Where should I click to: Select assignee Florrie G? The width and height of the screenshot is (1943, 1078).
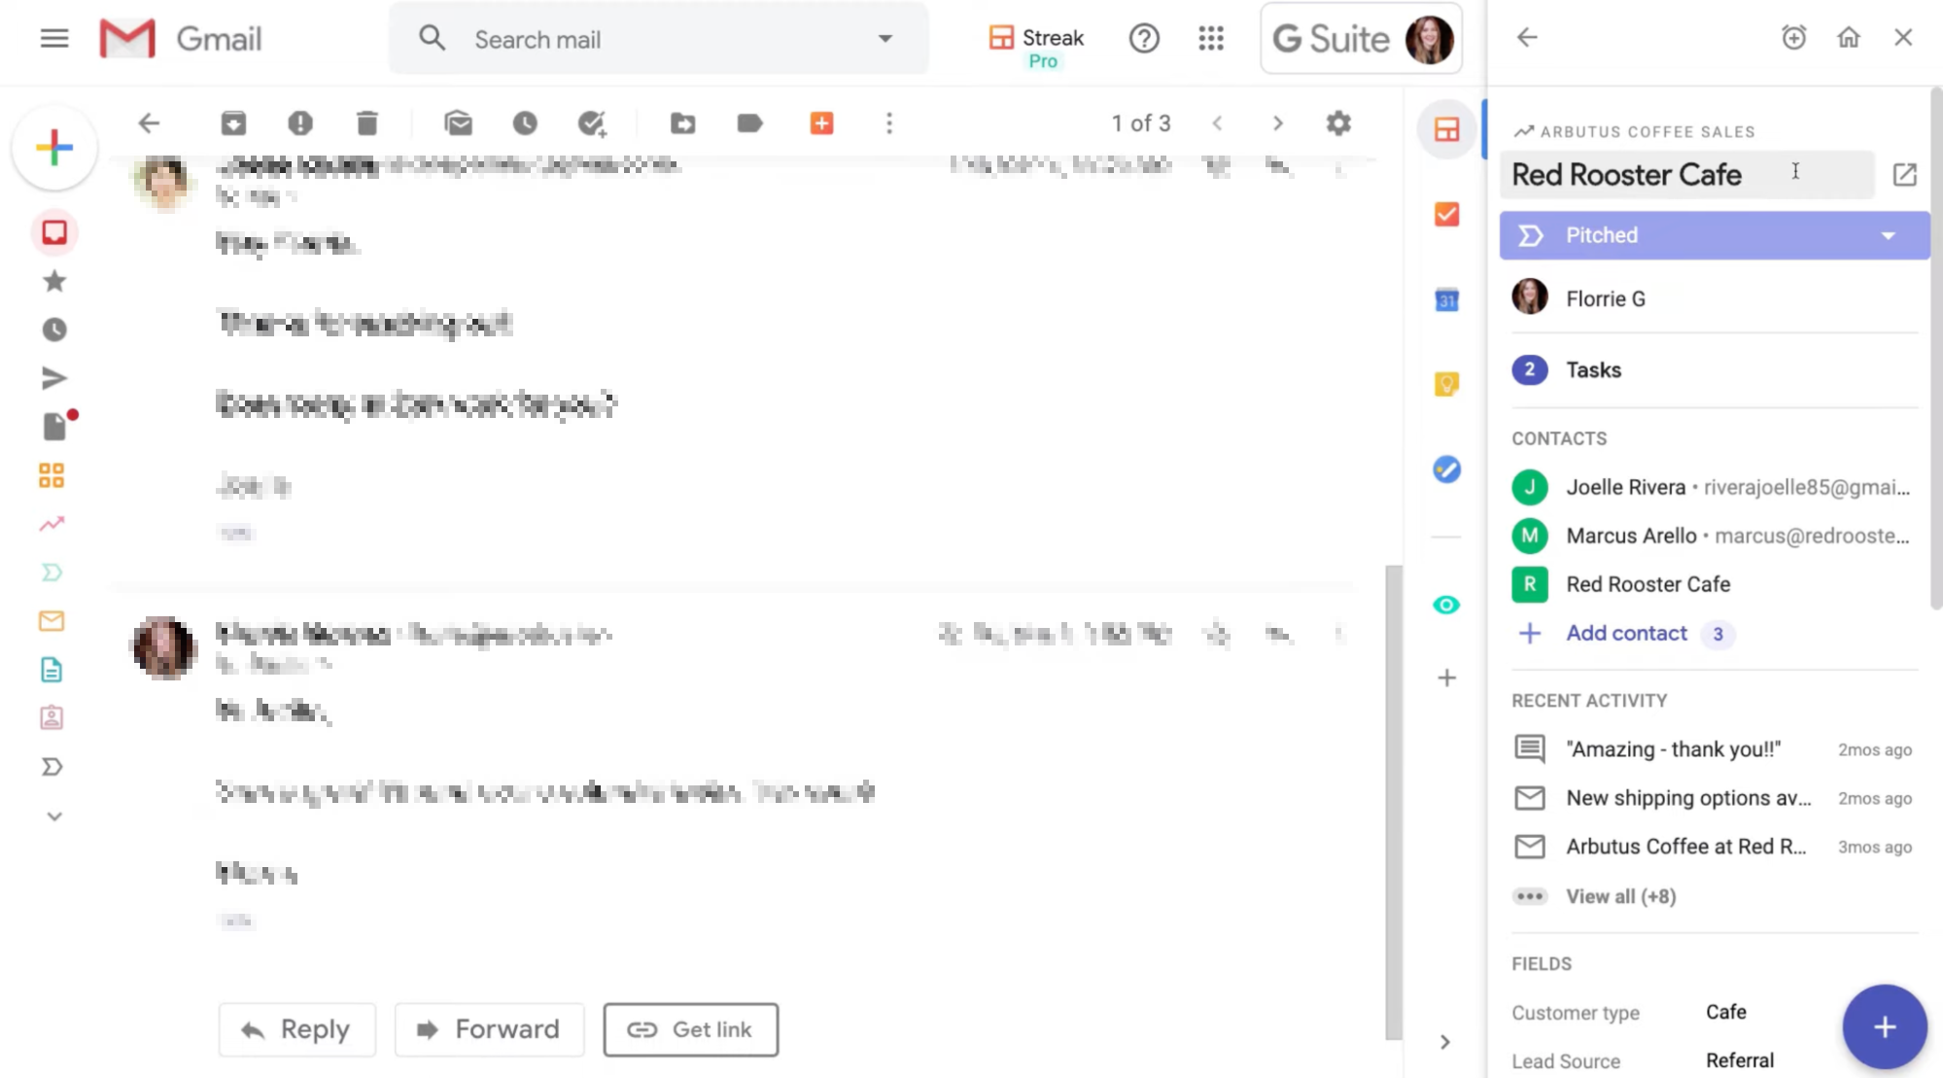click(x=1605, y=298)
